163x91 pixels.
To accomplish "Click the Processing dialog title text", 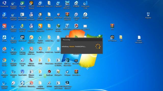I will coord(68,40).
